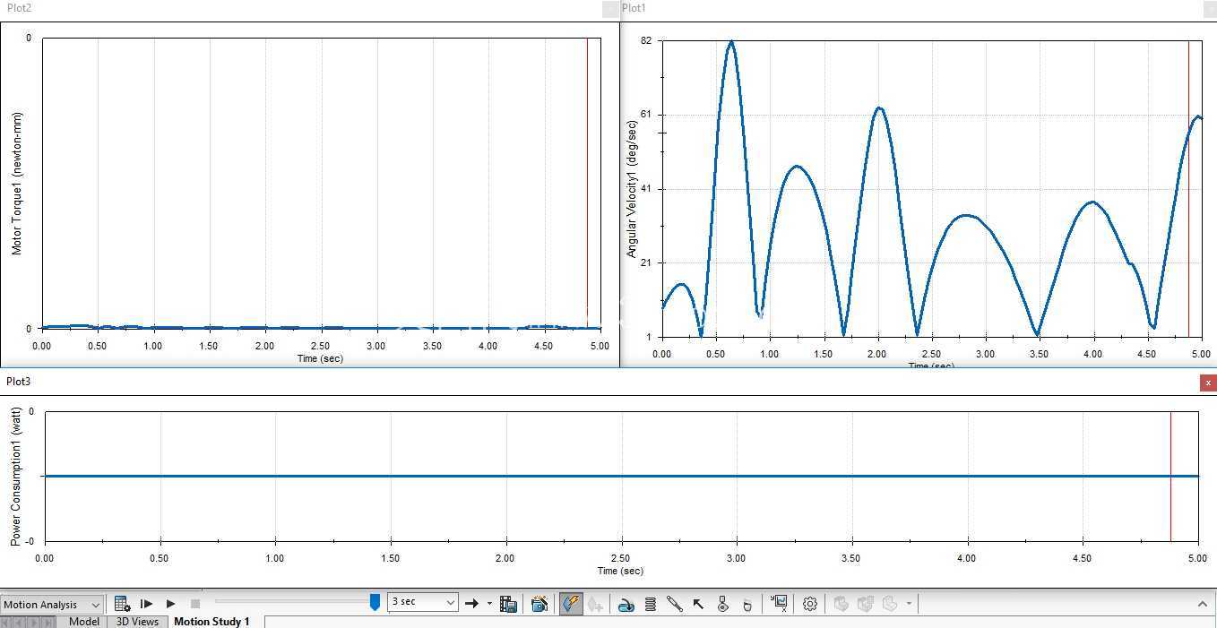
Task: Click the Damper icon
Action: tap(674, 604)
